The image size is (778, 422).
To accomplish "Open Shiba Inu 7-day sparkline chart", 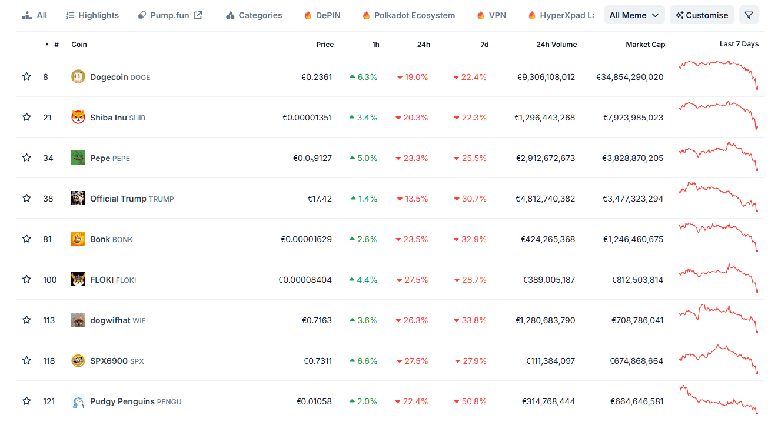I will (718, 116).
